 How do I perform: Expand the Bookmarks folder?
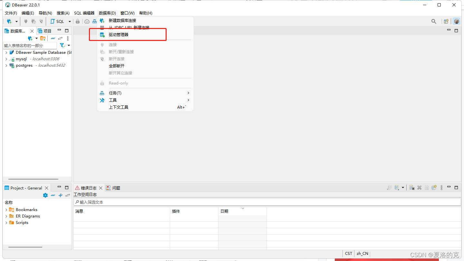click(x=6, y=210)
